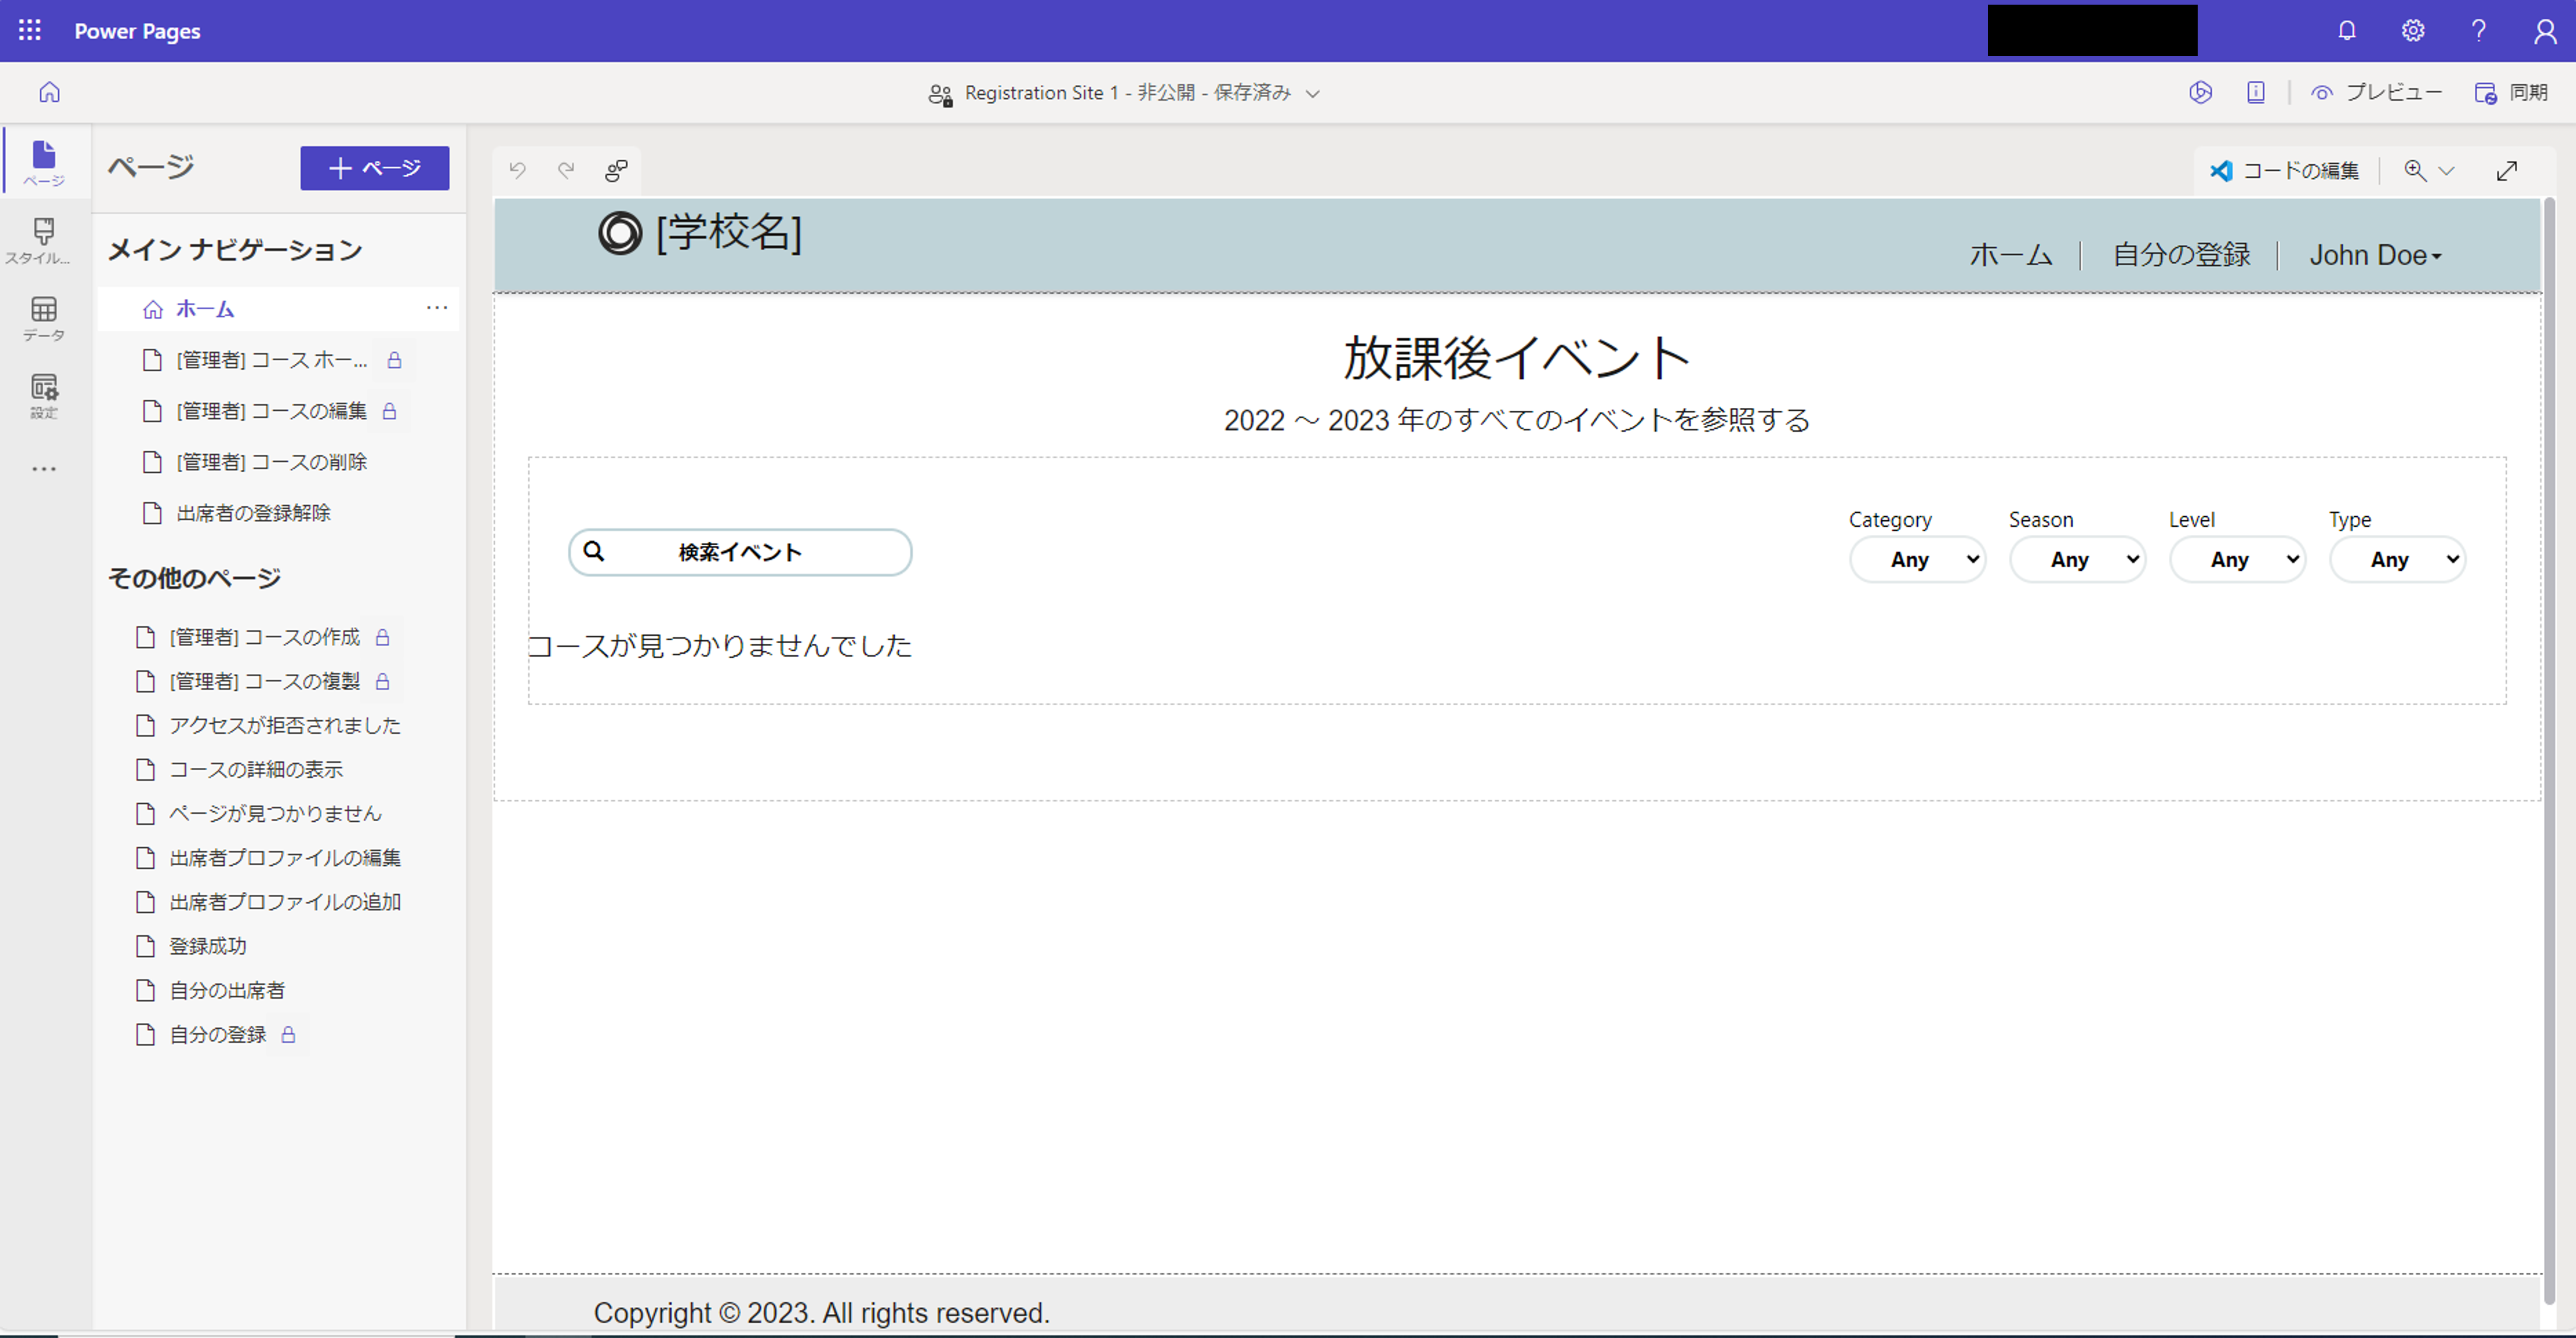
Task: Click lock icon beside コースの編集
Action: click(390, 411)
